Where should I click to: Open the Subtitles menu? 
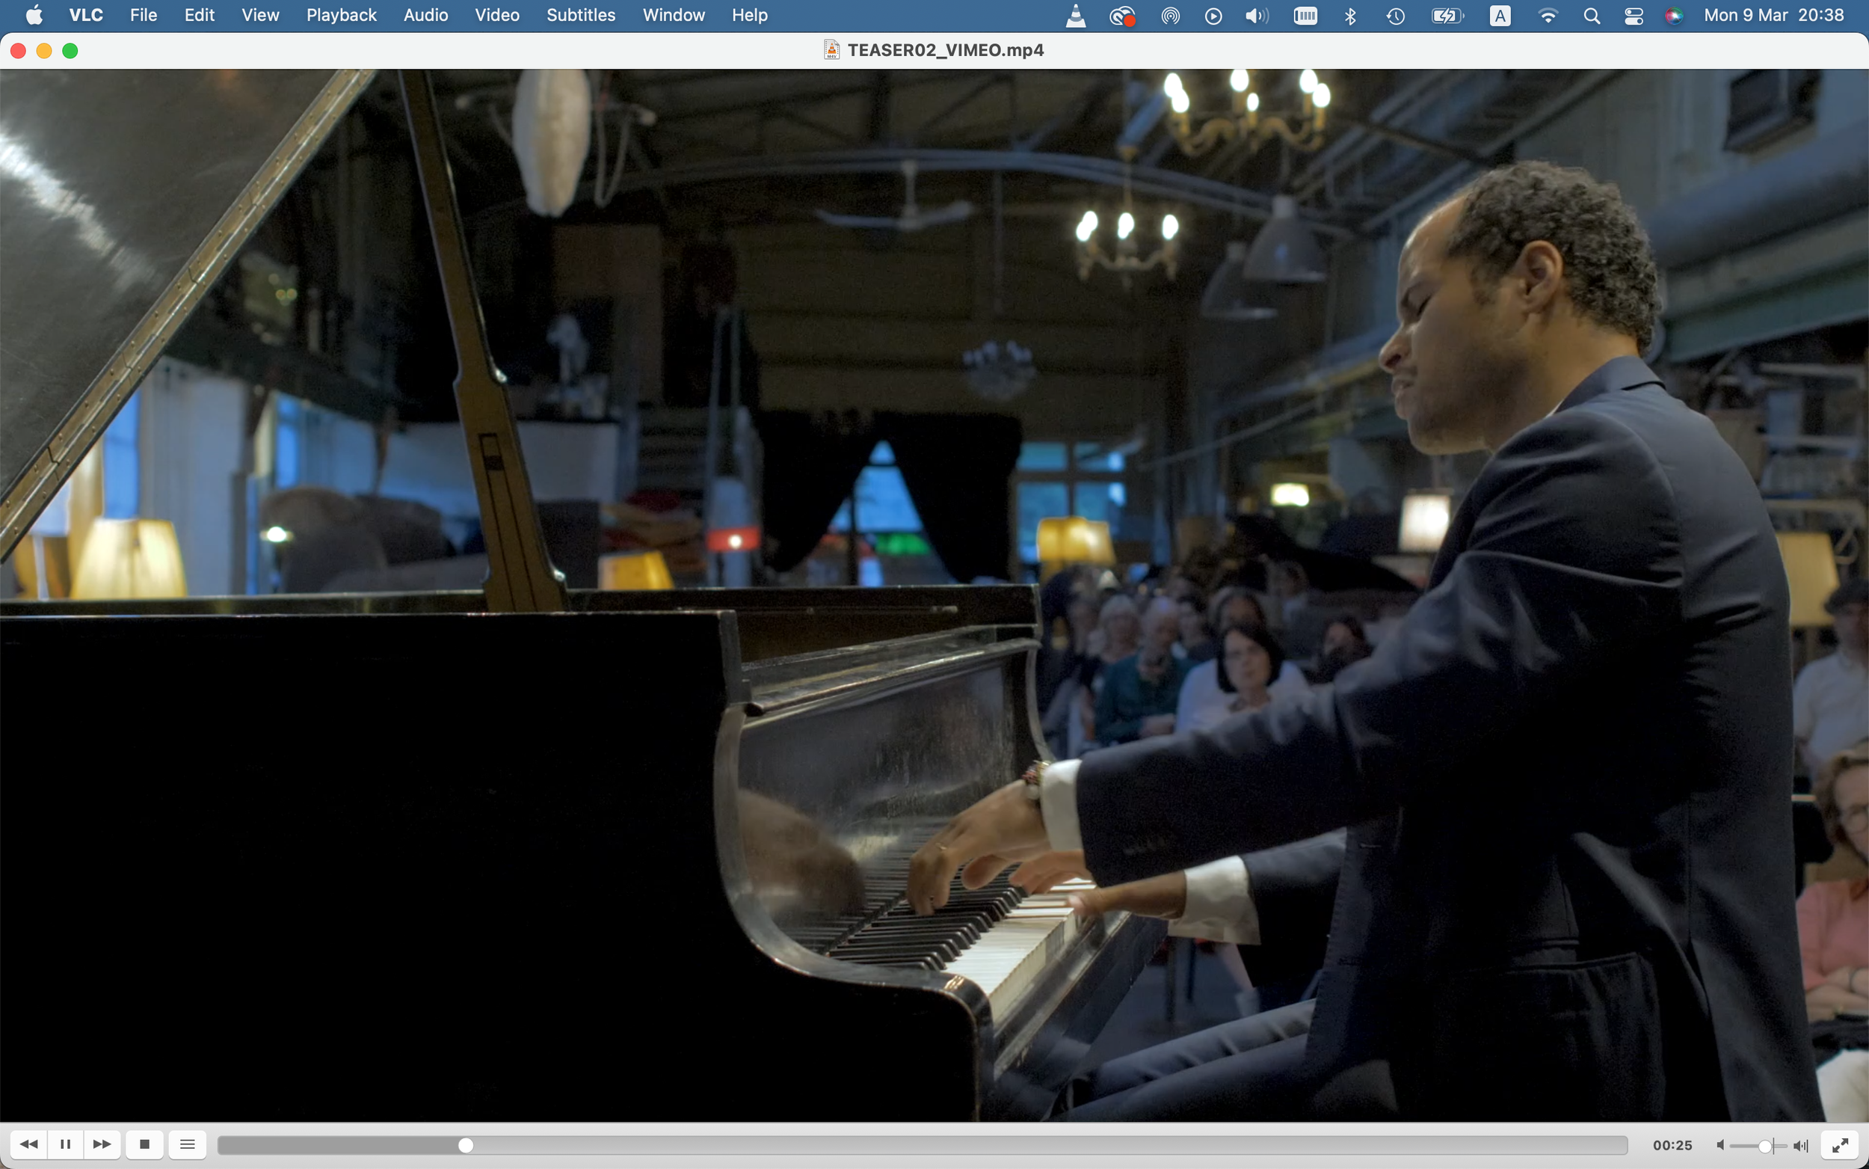pyautogui.click(x=580, y=16)
